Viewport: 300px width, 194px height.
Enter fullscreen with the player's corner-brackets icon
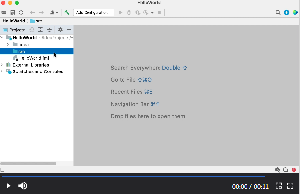point(290,186)
